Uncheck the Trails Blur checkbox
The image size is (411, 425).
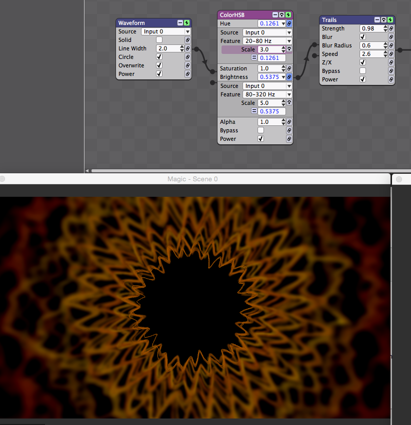click(x=362, y=37)
